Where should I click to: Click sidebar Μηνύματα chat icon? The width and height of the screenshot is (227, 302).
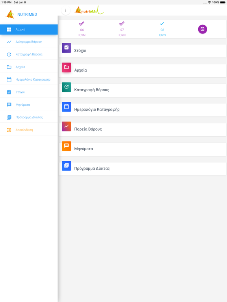[9, 105]
